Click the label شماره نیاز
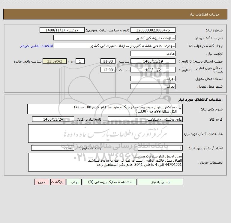The width and height of the screenshot is (231, 223). pyautogui.click(x=214, y=31)
